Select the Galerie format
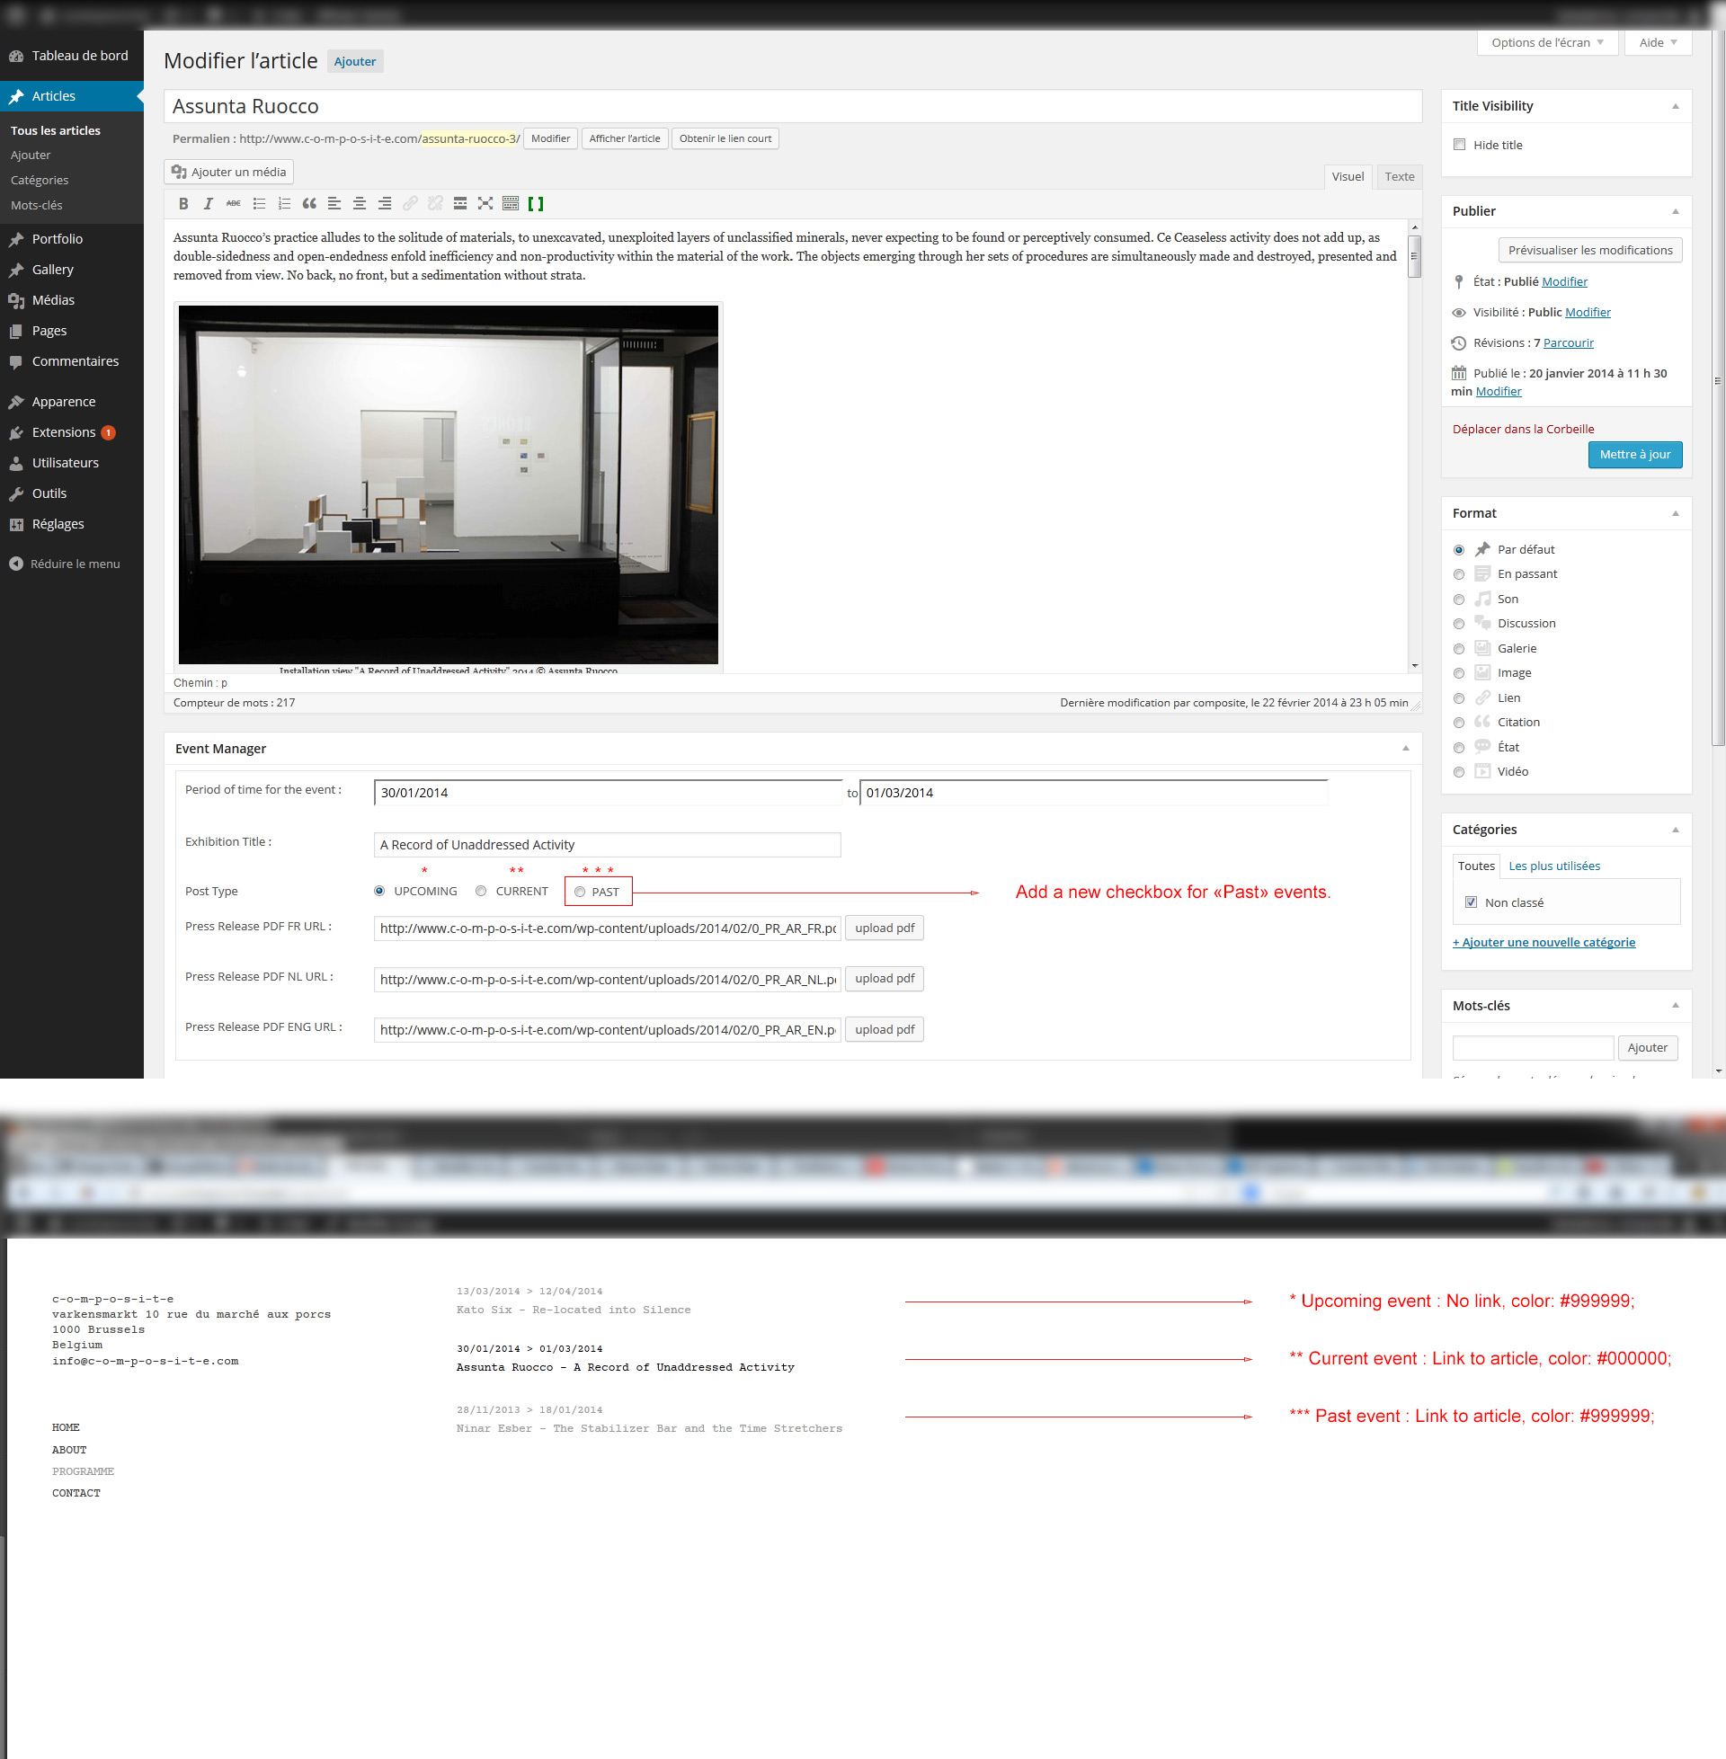Viewport: 1726px width, 1759px height. (x=1459, y=648)
